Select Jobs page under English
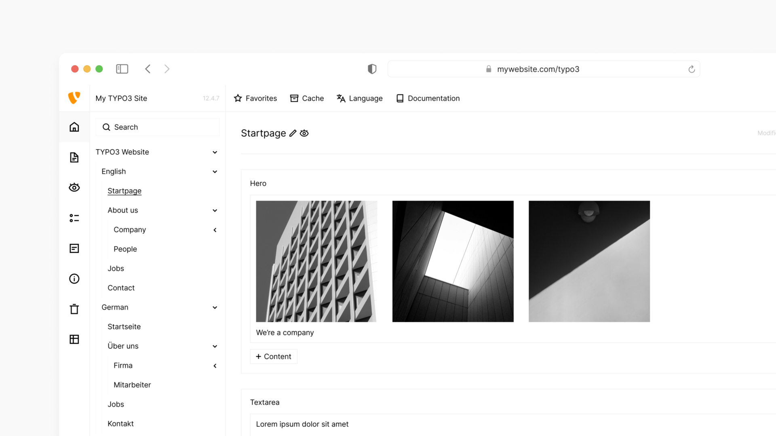 116,269
